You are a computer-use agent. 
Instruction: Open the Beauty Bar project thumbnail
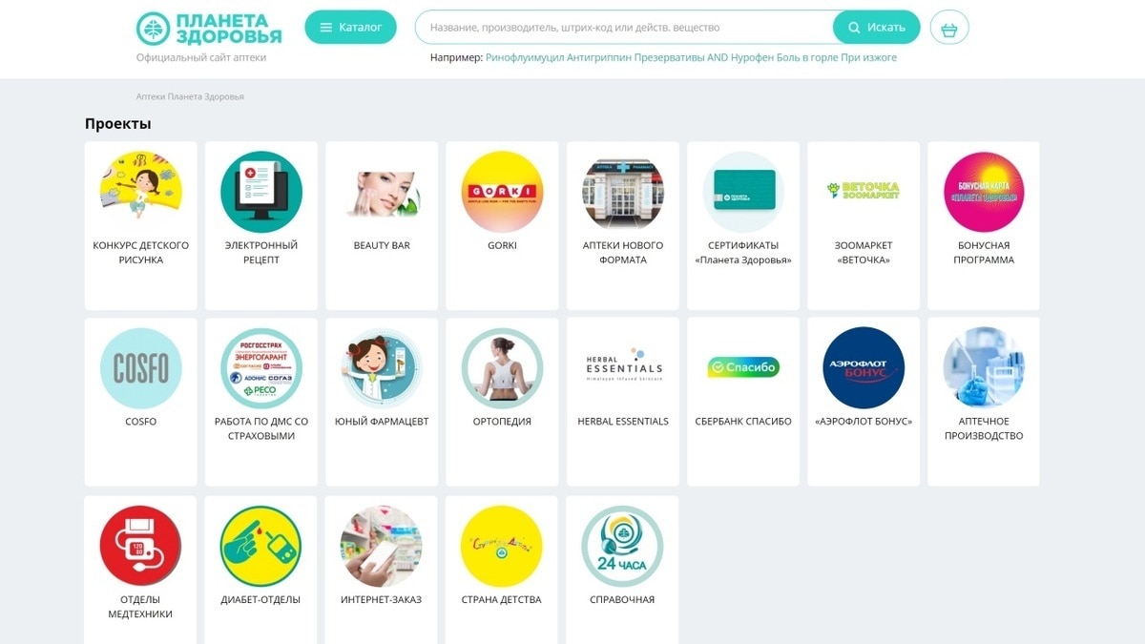point(382,192)
